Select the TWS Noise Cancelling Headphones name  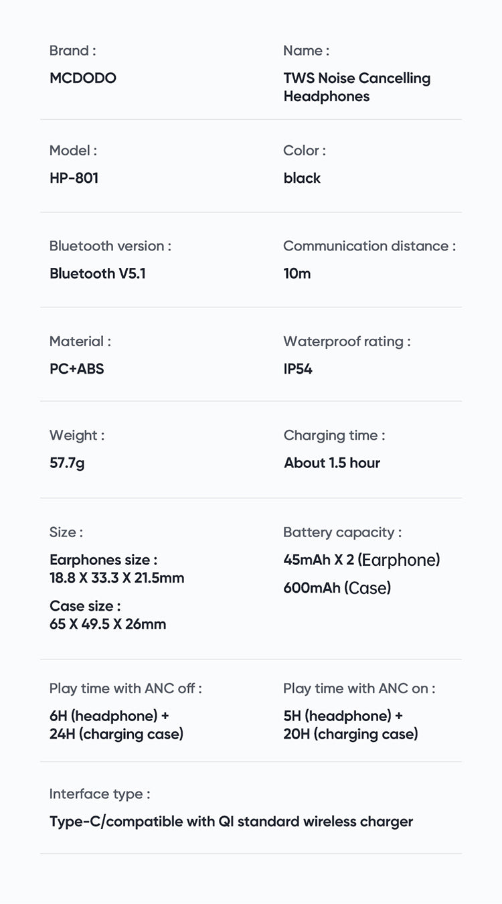pos(357,87)
